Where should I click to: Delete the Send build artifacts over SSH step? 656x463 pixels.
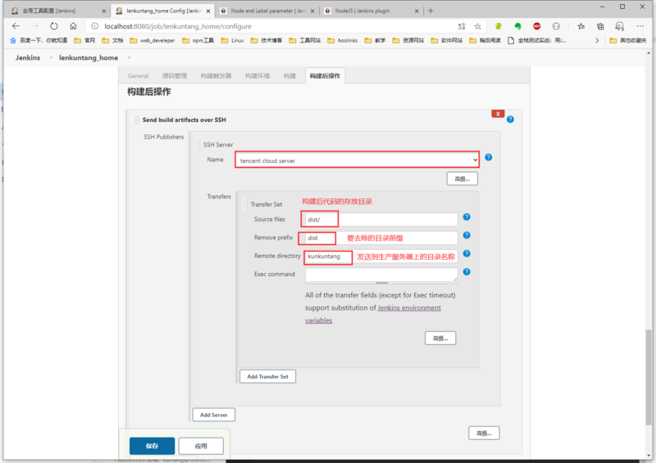click(x=498, y=114)
